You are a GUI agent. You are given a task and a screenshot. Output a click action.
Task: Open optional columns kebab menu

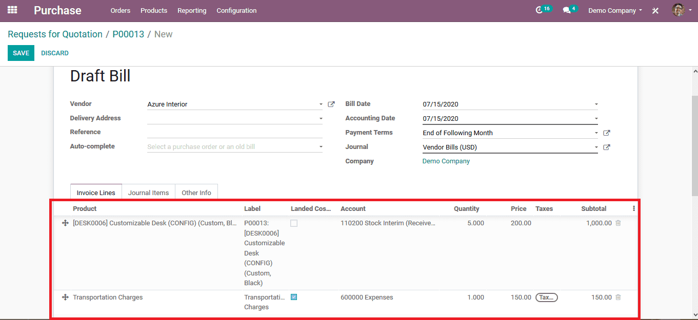634,208
